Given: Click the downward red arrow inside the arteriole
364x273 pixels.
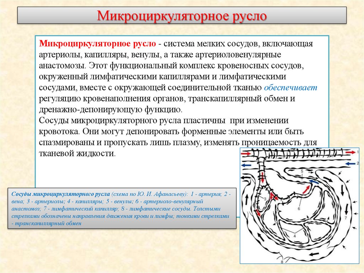Looking at the screenshot, I should (x=262, y=178).
